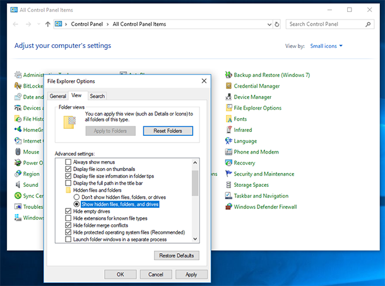The height and width of the screenshot is (286, 385).
Task: Click the Sound speaker icon
Action: pyautogui.click(x=18, y=185)
